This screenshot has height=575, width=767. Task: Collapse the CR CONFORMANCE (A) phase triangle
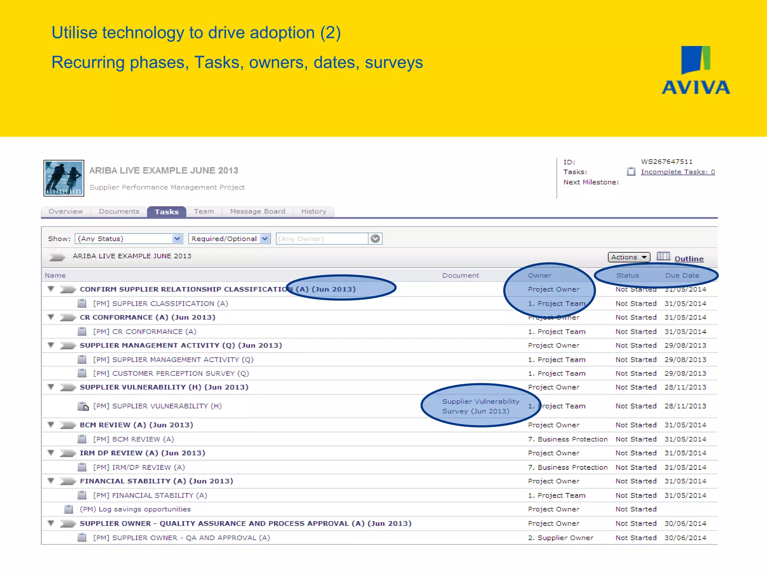[51, 317]
